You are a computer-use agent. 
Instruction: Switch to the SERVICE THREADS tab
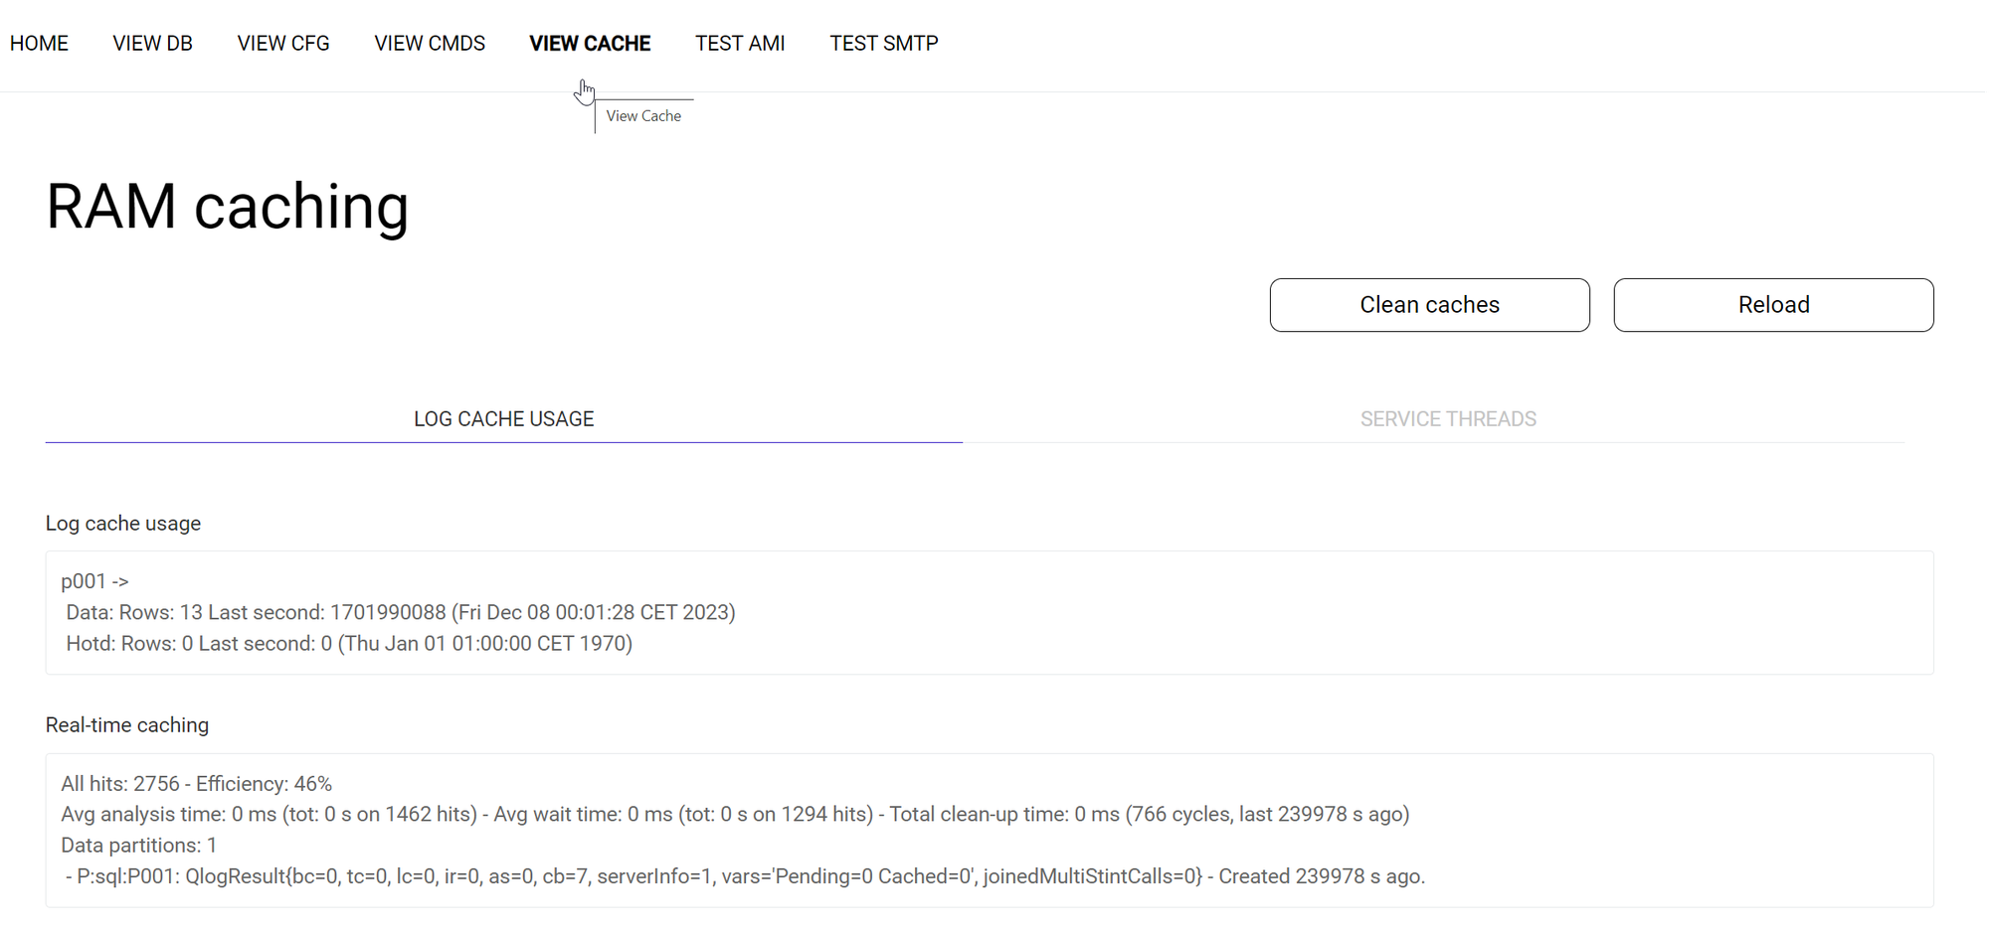pyautogui.click(x=1448, y=419)
